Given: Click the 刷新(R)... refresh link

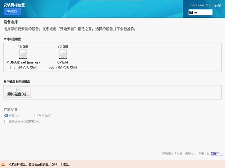Looking at the screenshot, I should point(217,154).
